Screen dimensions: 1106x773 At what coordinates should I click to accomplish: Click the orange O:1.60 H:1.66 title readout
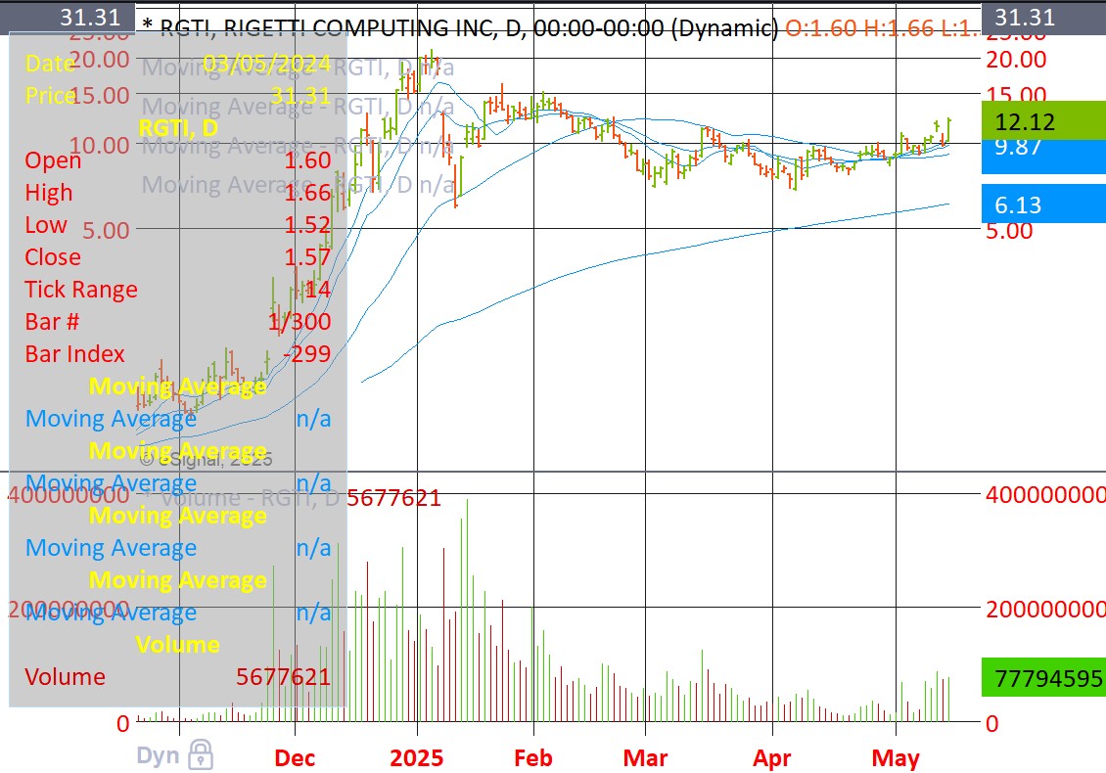click(x=883, y=28)
